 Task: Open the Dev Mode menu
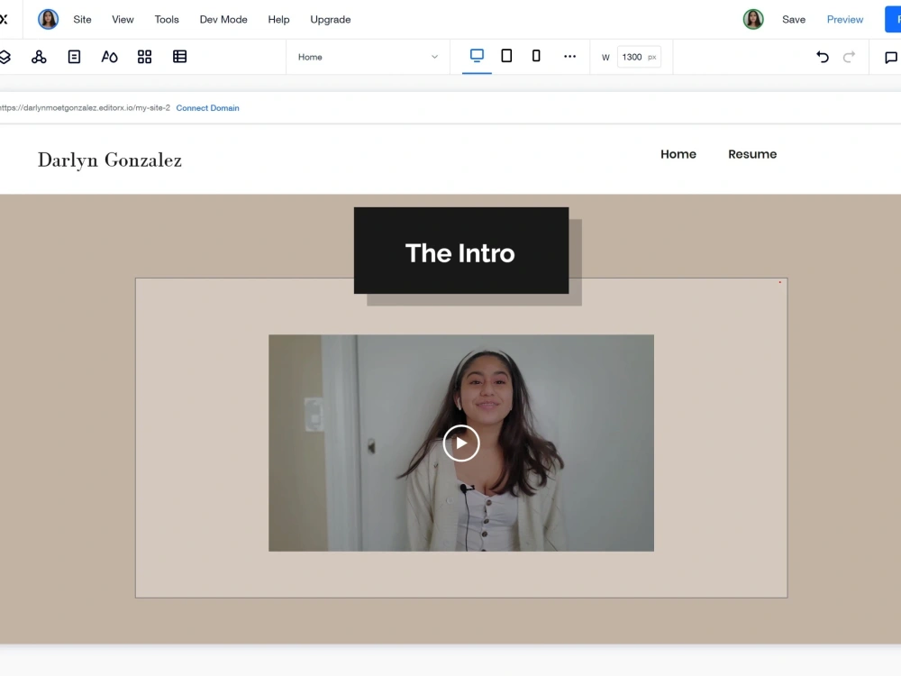coord(223,20)
